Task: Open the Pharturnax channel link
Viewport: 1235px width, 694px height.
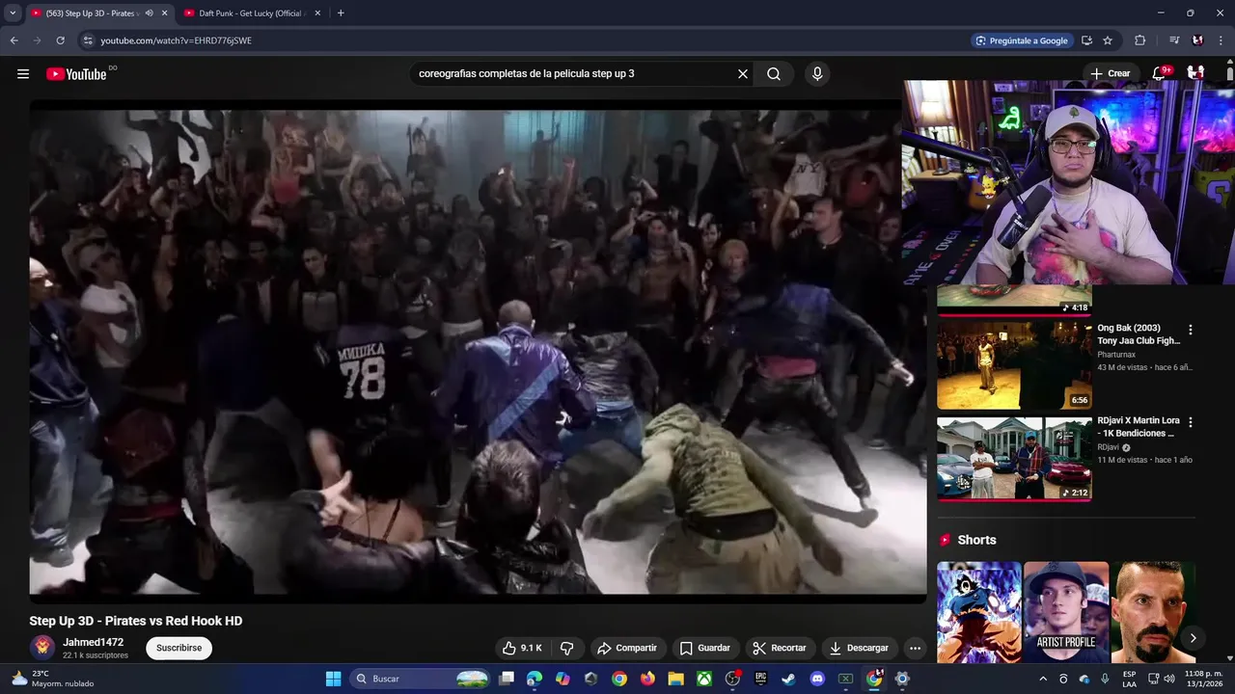Action: (1116, 355)
